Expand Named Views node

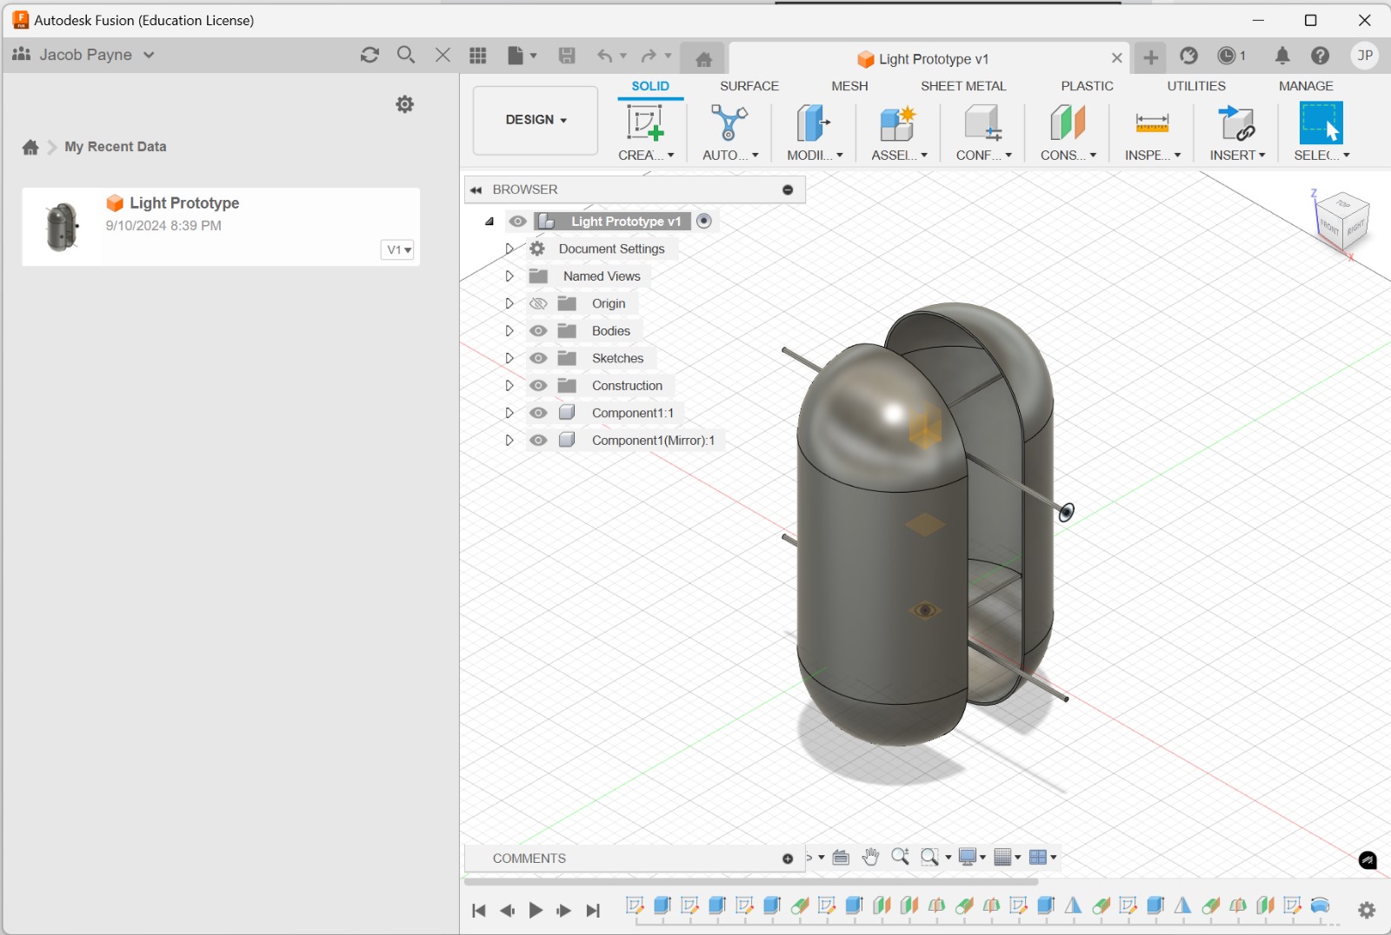click(509, 276)
